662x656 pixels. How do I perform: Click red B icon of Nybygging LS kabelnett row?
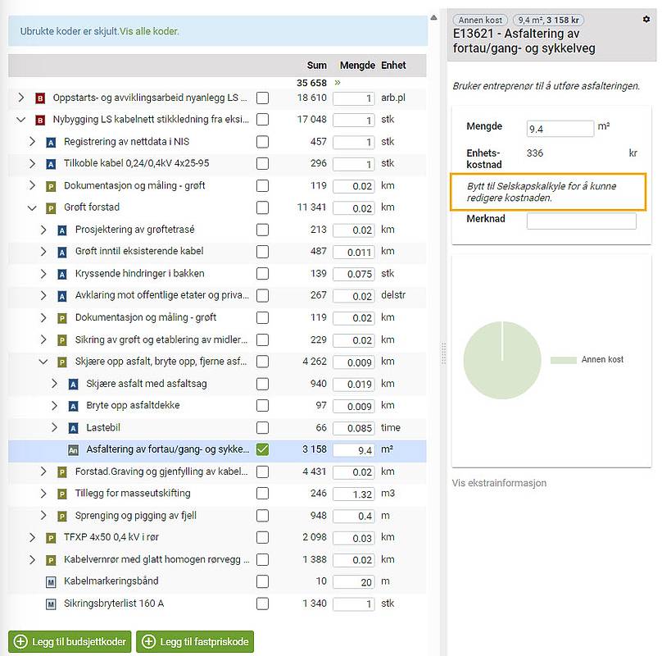(x=40, y=121)
